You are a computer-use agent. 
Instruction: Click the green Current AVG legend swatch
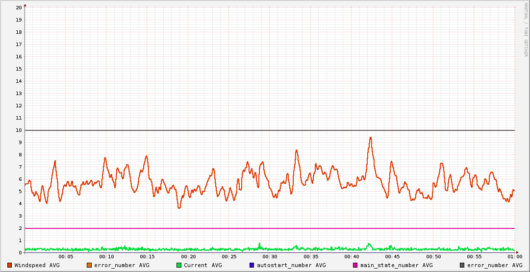pos(179,265)
